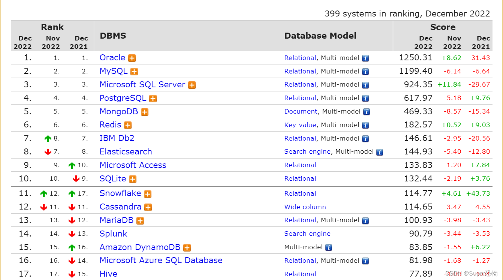This screenshot has width=503, height=280.
Task: Click the green up arrow in IBM Db2 row
Action: point(48,139)
